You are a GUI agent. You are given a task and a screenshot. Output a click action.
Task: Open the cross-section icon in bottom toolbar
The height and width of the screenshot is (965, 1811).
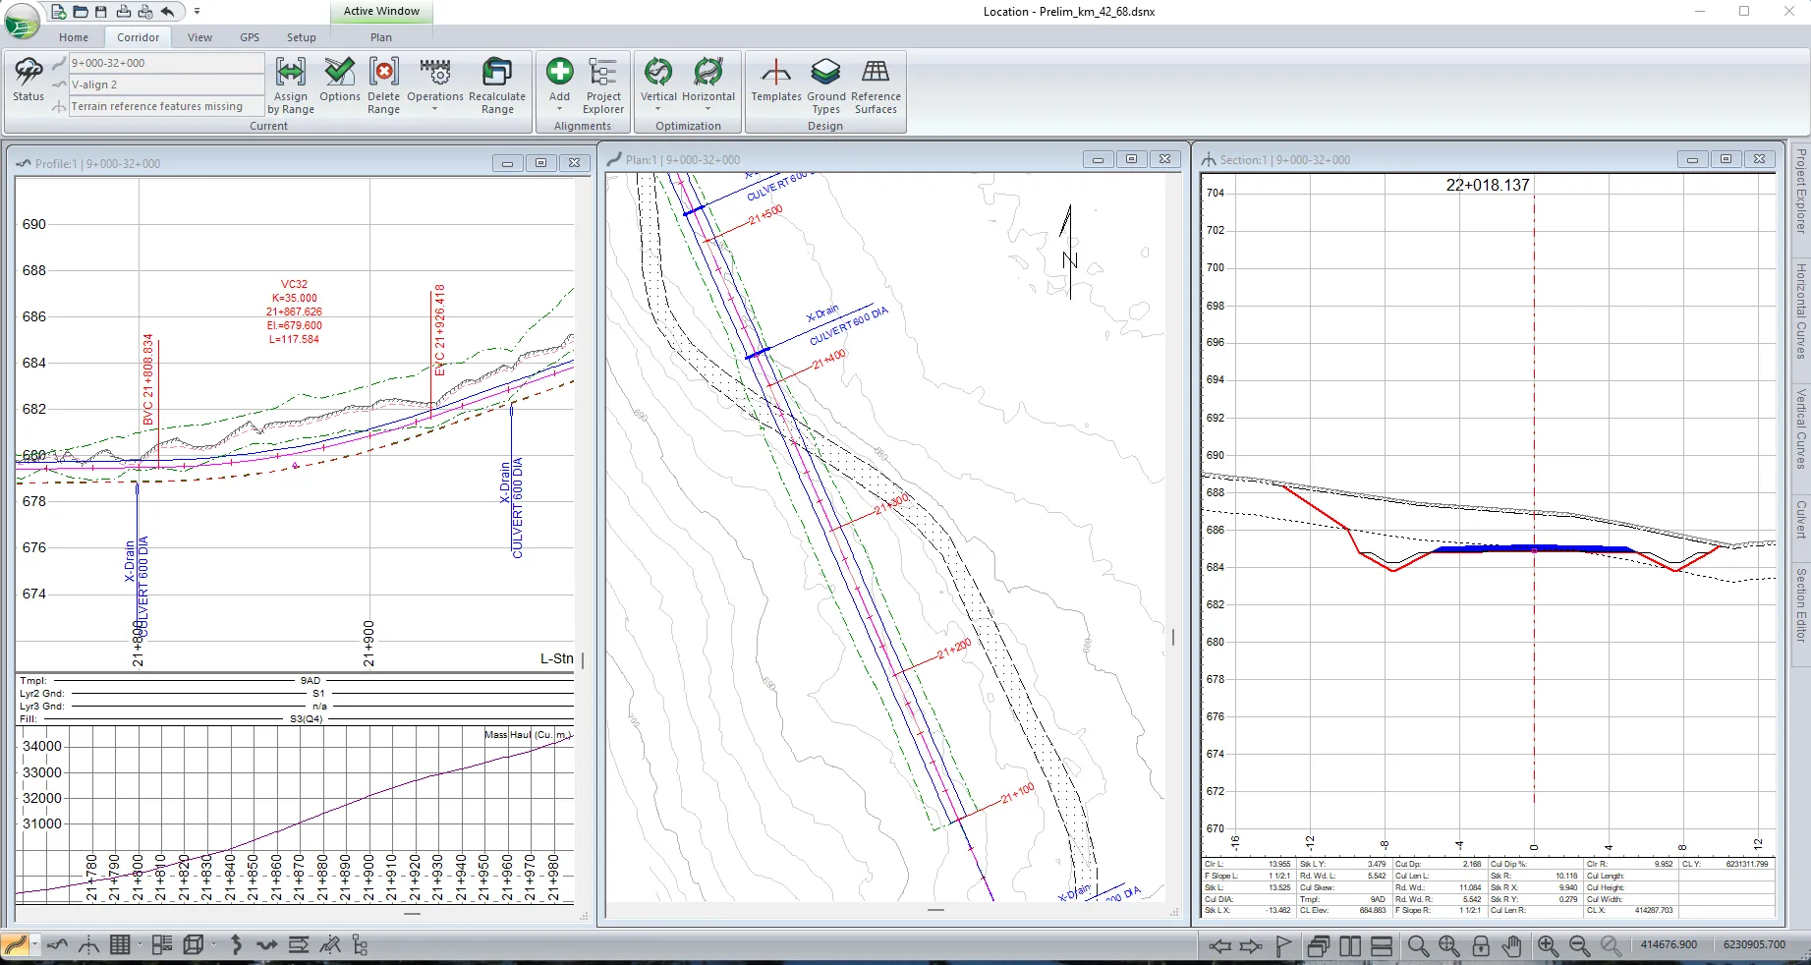(x=88, y=945)
